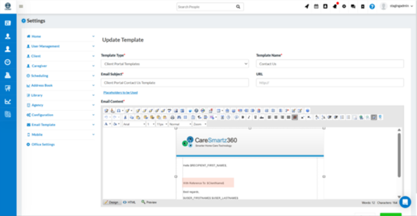Open the Placeholders to be Used link
Image resolution: width=417 pixels, height=216 pixels.
[x=121, y=93]
